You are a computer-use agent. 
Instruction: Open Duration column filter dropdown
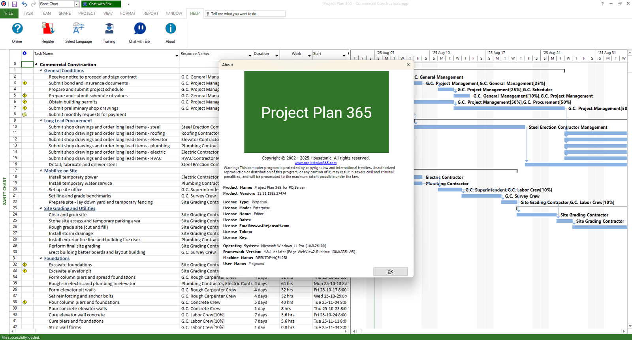pyautogui.click(x=276, y=56)
